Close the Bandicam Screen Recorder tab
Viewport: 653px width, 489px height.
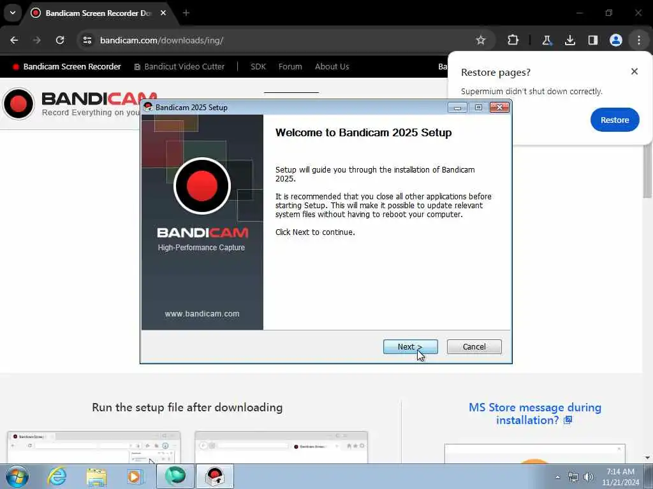pyautogui.click(x=163, y=13)
